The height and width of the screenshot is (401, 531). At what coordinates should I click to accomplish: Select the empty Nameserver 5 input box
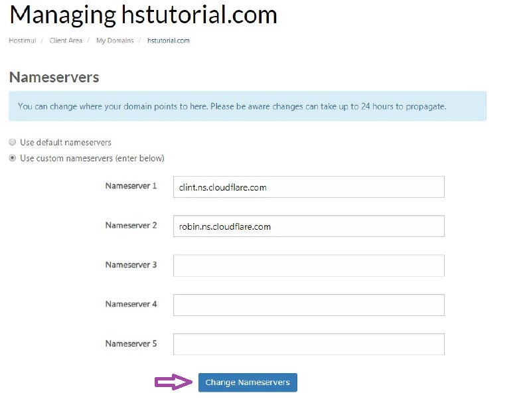point(309,345)
